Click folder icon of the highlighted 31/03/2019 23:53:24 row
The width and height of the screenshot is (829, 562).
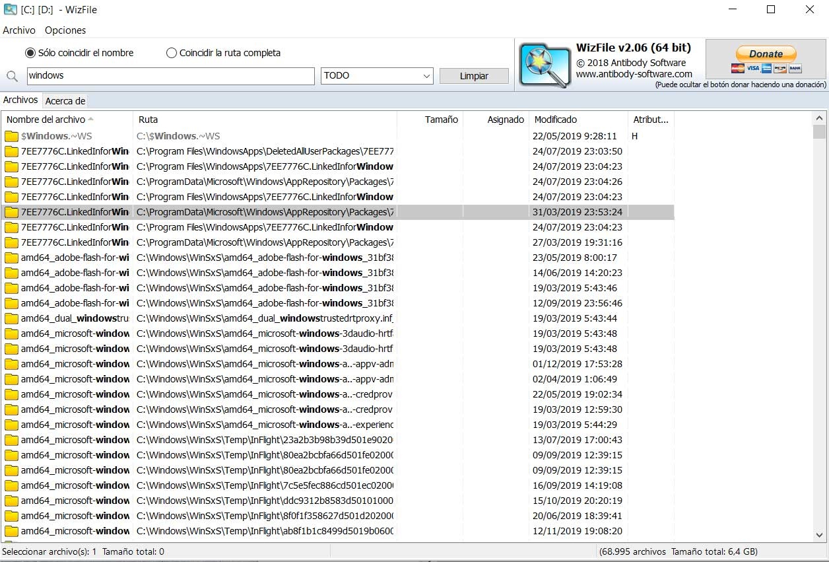click(11, 212)
